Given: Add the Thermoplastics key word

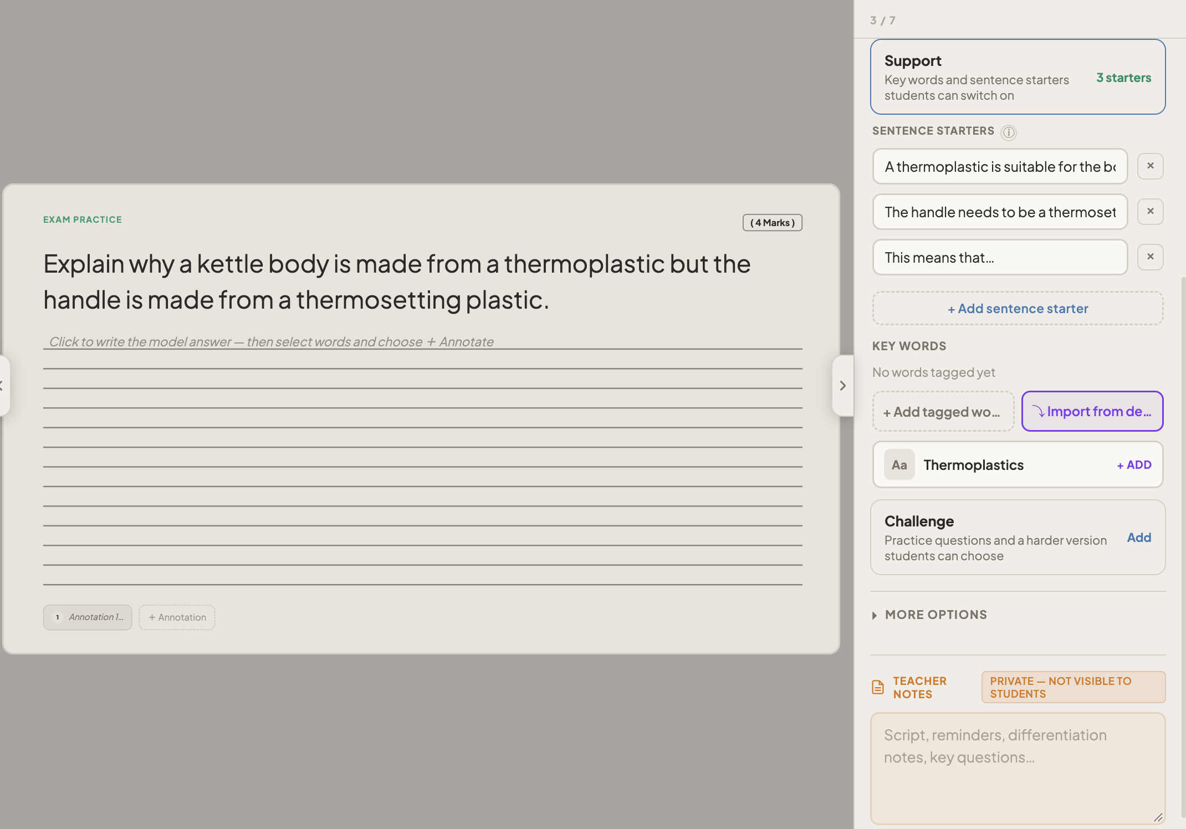Looking at the screenshot, I should pos(1134,464).
